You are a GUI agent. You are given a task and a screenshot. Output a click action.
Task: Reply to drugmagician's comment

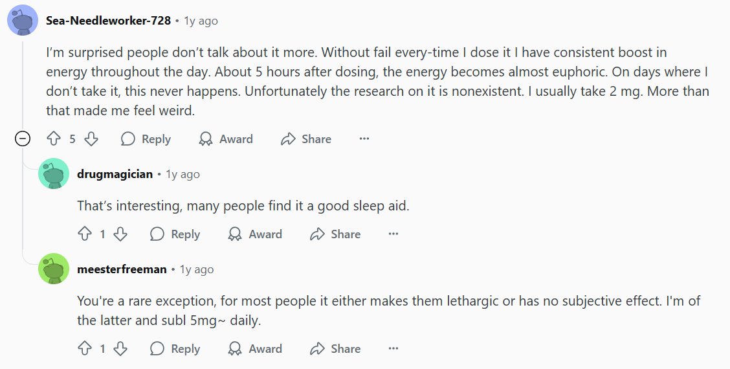coord(175,234)
